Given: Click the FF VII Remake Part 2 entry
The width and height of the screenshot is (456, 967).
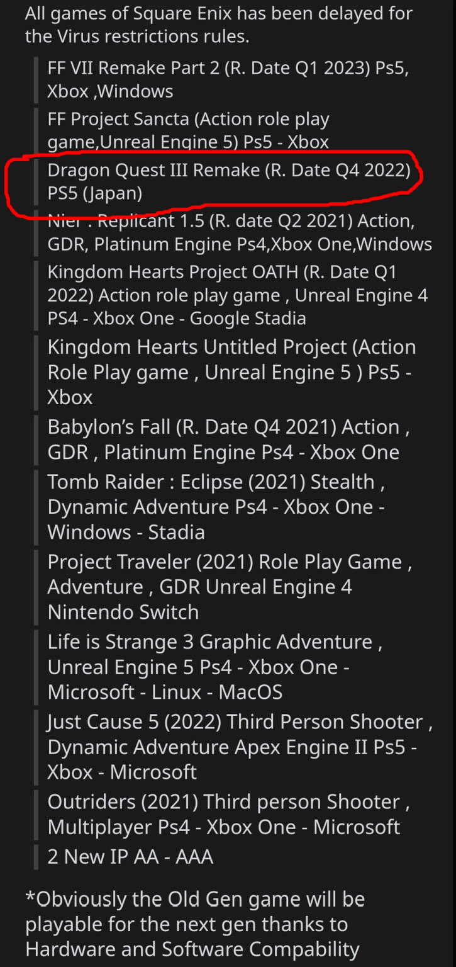Looking at the screenshot, I should (228, 79).
